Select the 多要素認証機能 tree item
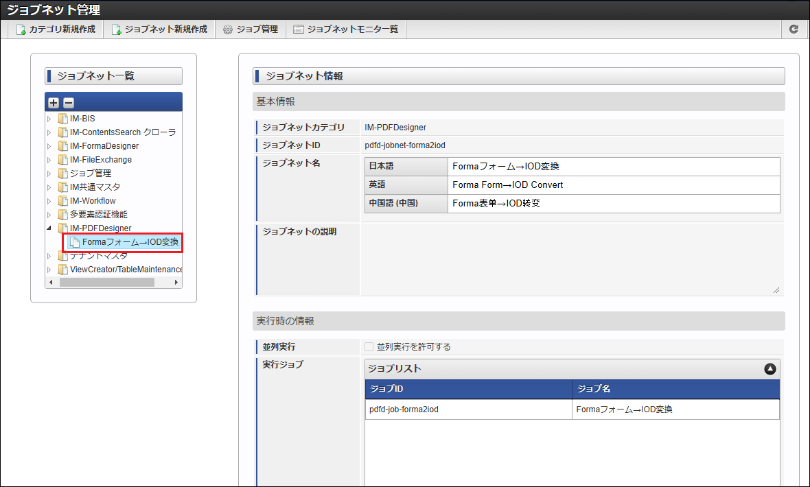The image size is (810, 487). coord(98,215)
